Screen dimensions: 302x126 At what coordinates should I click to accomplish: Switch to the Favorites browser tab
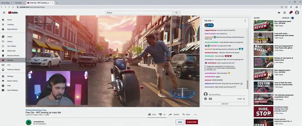click(20, 3)
